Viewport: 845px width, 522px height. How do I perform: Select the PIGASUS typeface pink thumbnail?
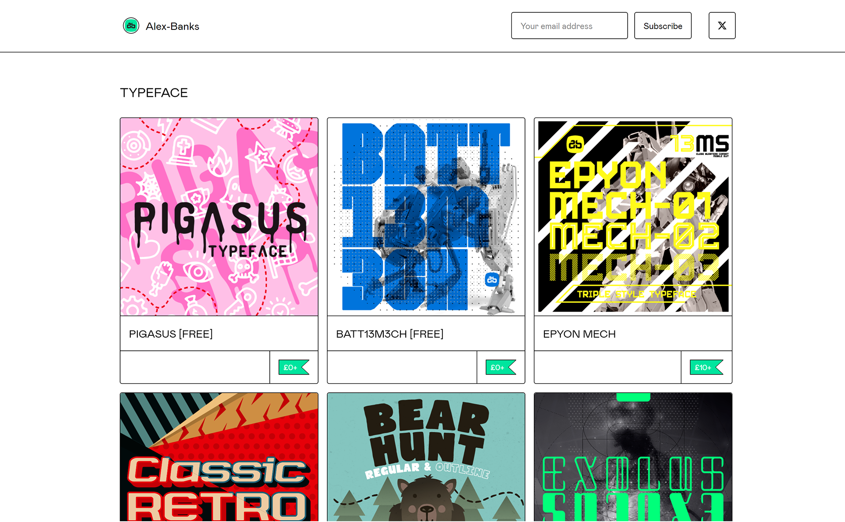pos(219,217)
